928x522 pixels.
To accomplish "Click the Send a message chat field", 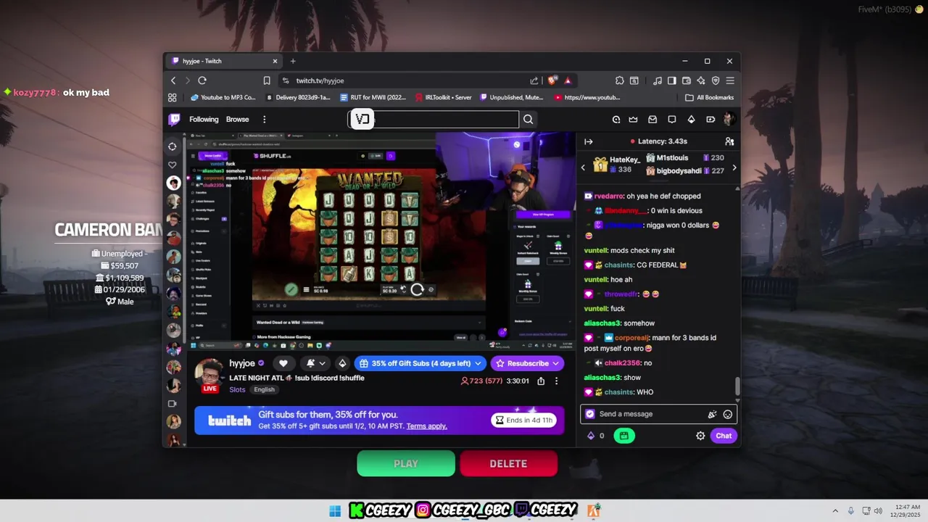I will click(658, 414).
